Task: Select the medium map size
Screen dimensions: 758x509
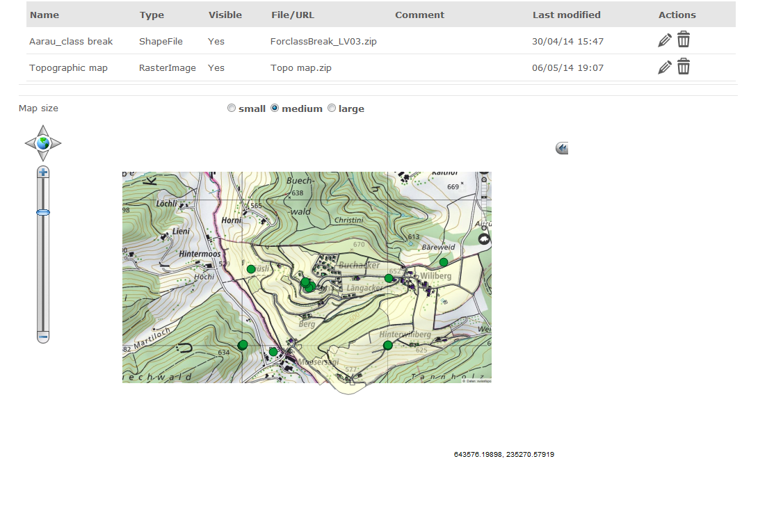Action: 275,108
